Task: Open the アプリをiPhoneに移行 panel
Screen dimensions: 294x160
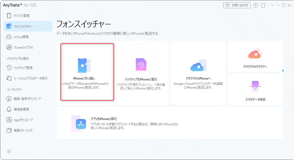Action: [x=169, y=123]
